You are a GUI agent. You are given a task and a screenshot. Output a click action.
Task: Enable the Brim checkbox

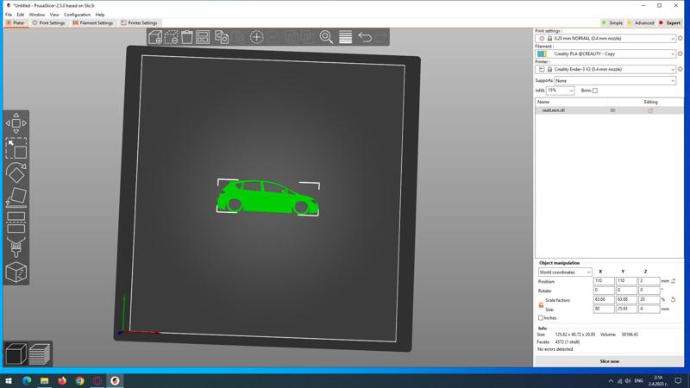[595, 91]
